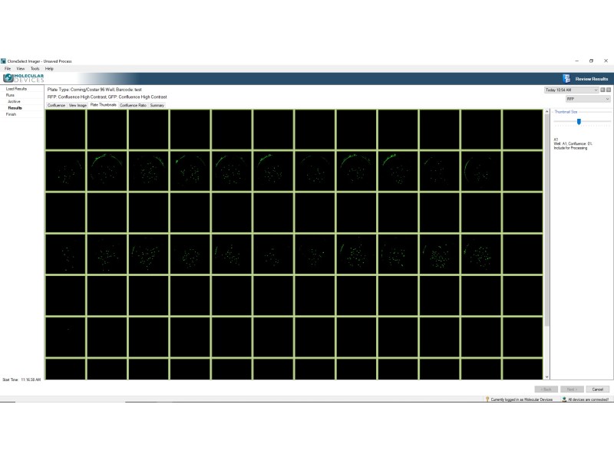This screenshot has width=614, height=460.
Task: Click the 'Include for Processing' text
Action: (570, 148)
